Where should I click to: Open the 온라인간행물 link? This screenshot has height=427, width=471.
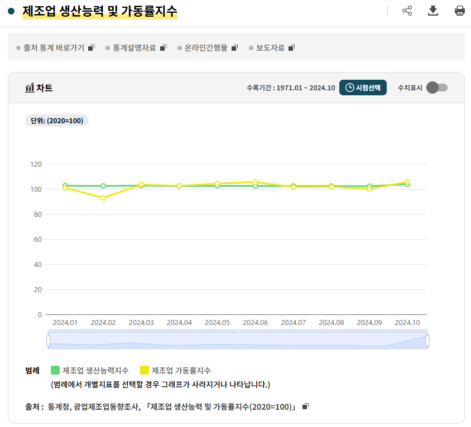tap(206, 48)
